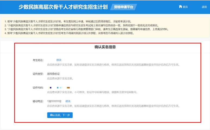
Task: Click notice item 1 about online application
Action: [x=68, y=22]
